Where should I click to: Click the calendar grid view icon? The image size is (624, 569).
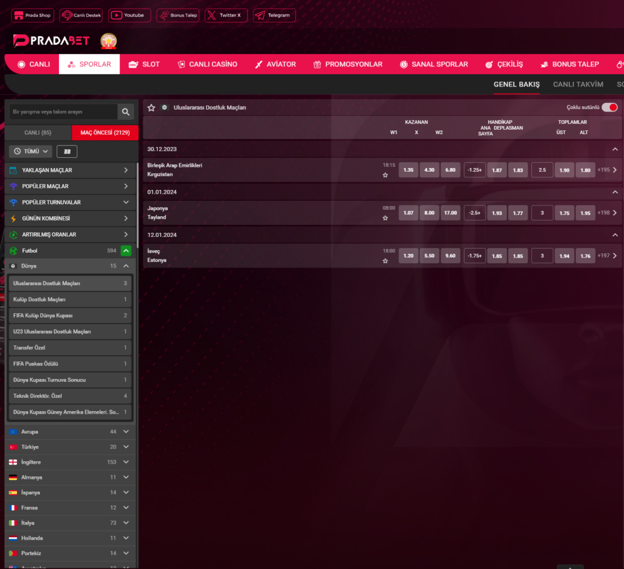(67, 151)
